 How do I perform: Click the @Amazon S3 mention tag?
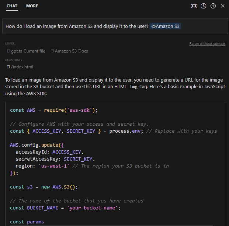tap(165, 26)
